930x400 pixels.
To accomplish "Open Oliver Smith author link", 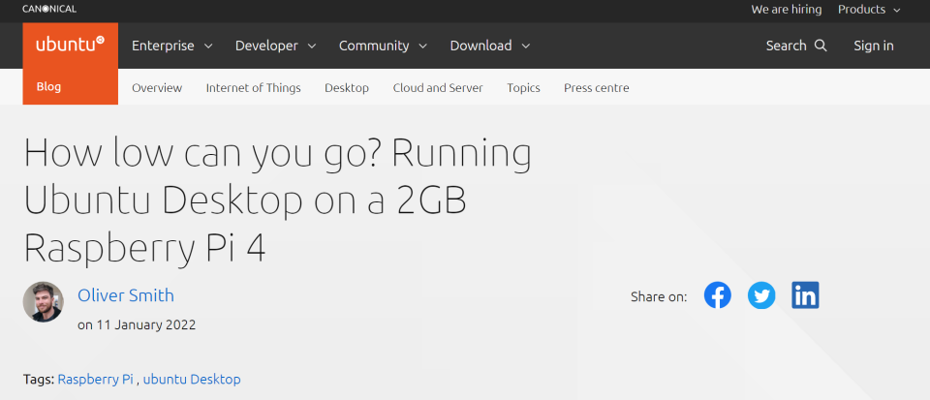I will 126,295.
